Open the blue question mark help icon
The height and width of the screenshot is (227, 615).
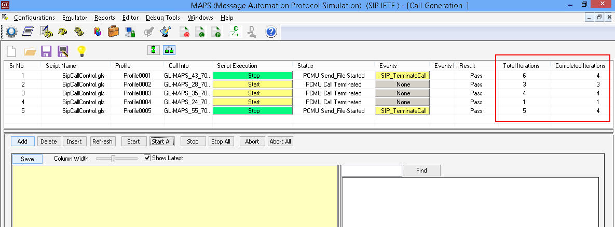pos(271,32)
